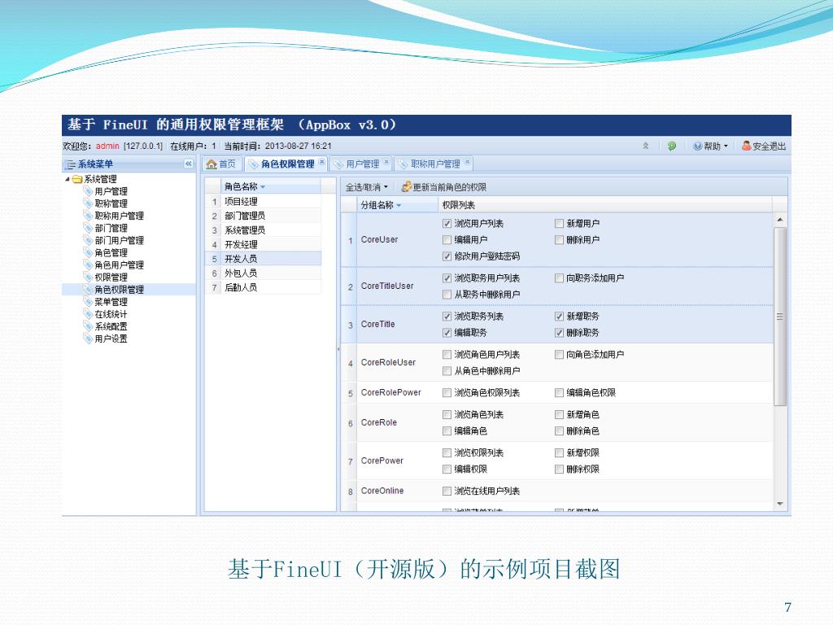Open the 全选/取消 dropdown
Screen dimensions: 833x625
(x=367, y=187)
